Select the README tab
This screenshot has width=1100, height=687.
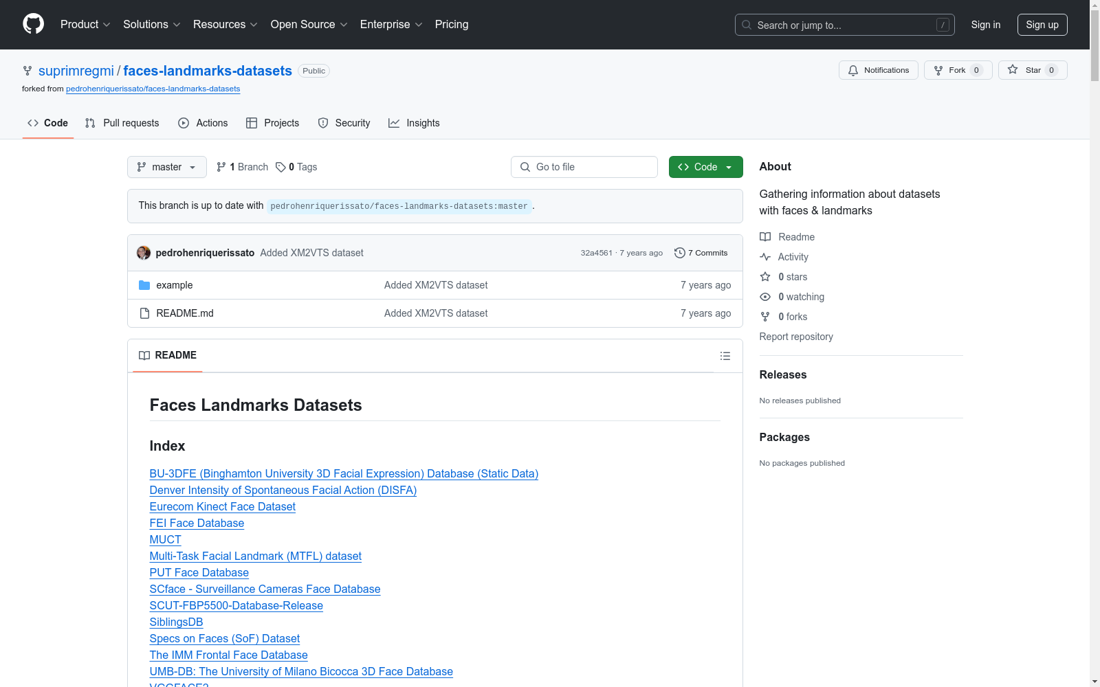(x=168, y=355)
